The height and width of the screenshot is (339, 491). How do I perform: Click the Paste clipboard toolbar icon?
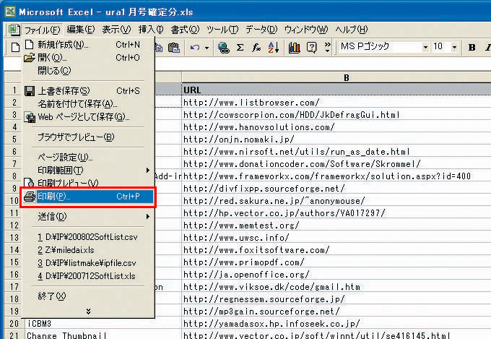tap(174, 48)
